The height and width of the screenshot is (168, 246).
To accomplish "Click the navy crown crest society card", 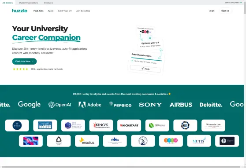I will coord(17,125).
